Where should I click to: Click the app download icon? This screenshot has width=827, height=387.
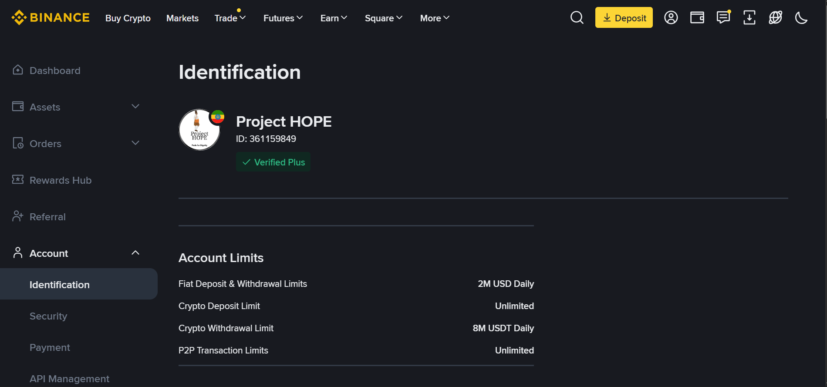[749, 18]
